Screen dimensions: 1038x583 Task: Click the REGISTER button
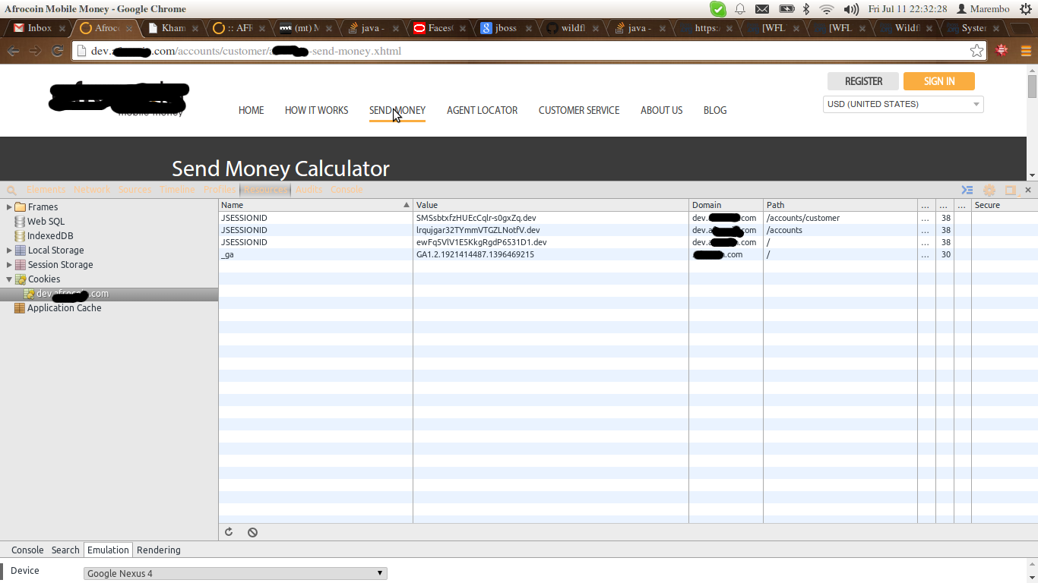[x=863, y=81]
